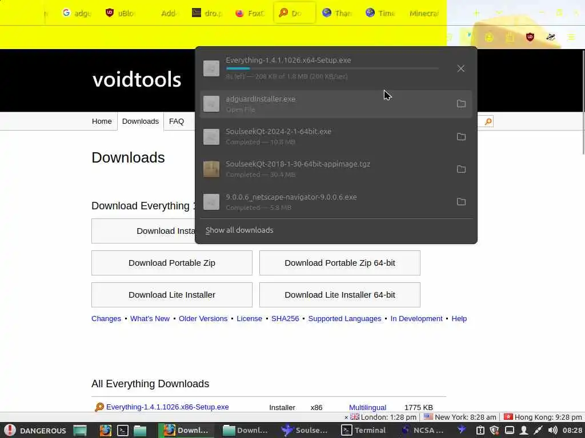The height and width of the screenshot is (438, 585).
Task: Download Everything-1.4.1.1026.x86-Setup.exe link
Action: (167, 407)
